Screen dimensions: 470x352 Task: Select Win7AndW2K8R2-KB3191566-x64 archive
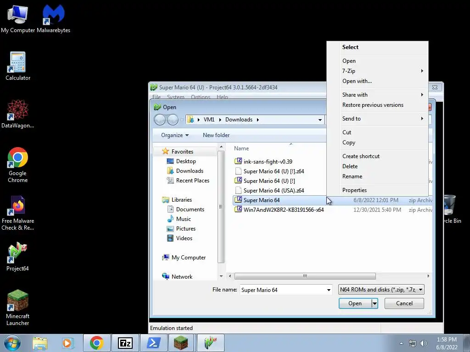[x=284, y=209]
